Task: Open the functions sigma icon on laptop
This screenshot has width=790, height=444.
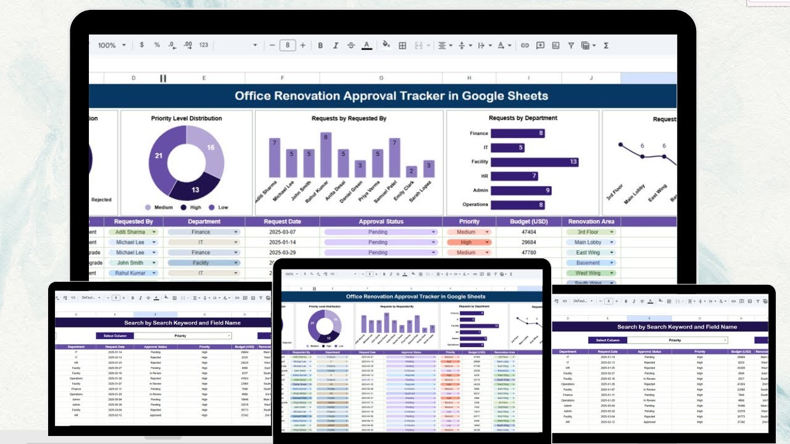Action: (x=606, y=45)
